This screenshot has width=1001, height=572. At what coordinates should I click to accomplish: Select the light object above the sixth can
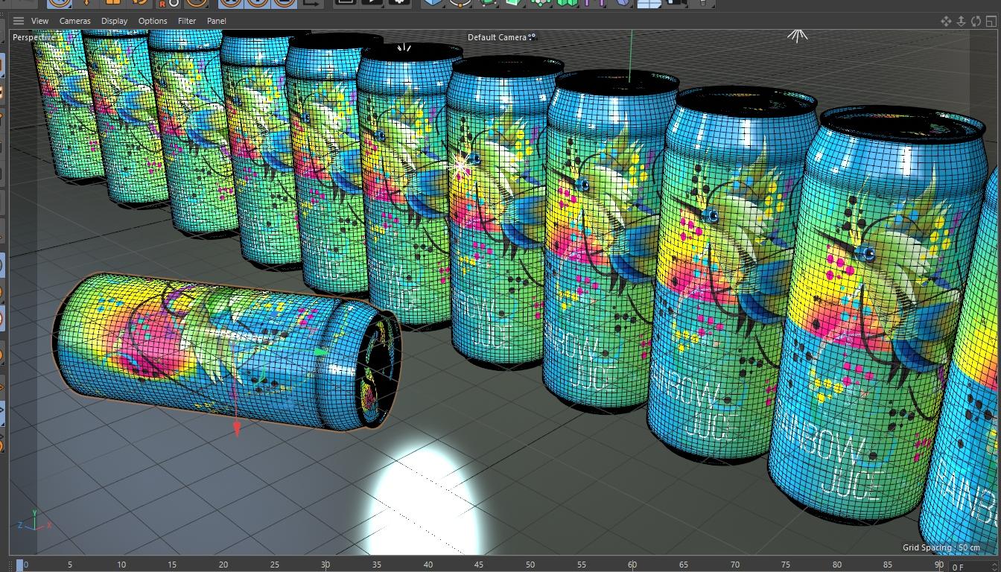(404, 48)
